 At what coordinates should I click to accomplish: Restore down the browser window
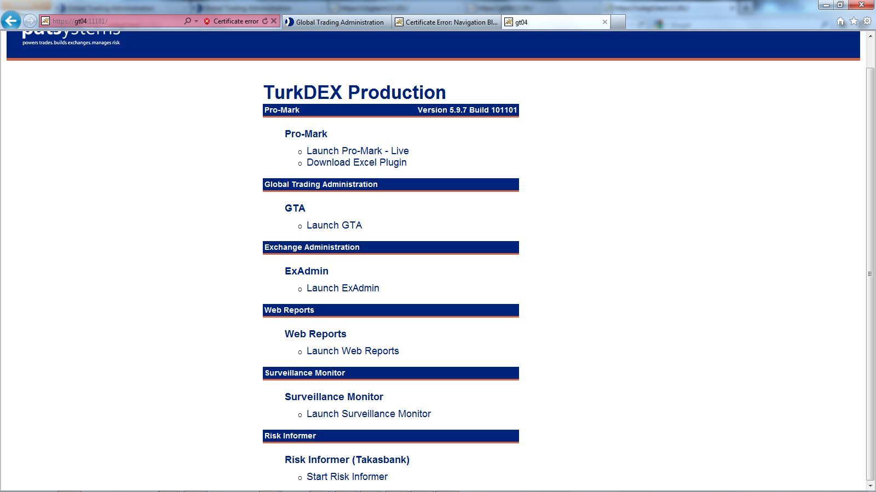tap(840, 5)
